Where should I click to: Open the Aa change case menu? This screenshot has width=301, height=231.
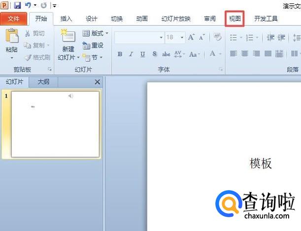click(x=195, y=54)
